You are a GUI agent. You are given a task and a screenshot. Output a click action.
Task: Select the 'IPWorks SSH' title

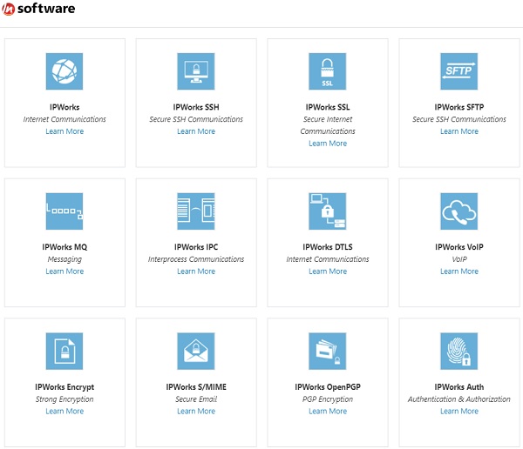[x=196, y=107]
